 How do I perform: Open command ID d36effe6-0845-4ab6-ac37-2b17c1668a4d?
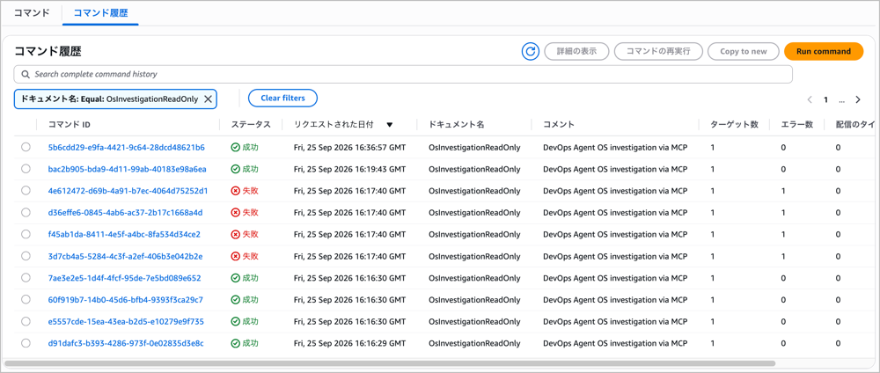click(125, 213)
